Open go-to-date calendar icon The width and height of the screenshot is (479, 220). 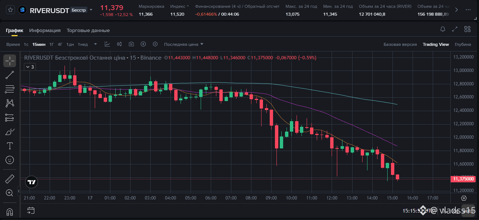(31, 211)
